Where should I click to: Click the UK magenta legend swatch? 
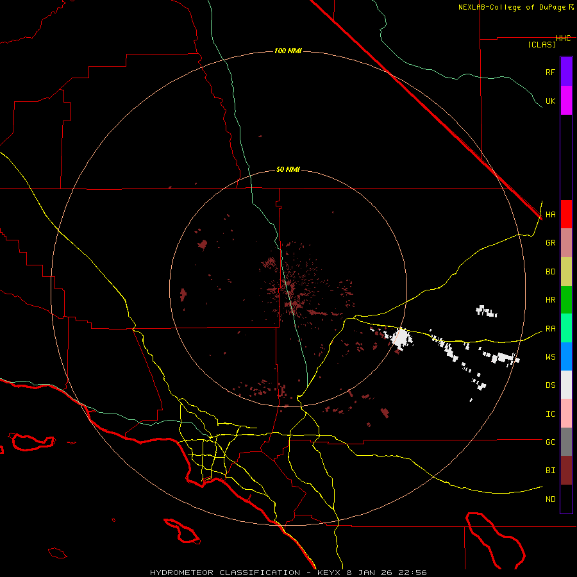566,101
